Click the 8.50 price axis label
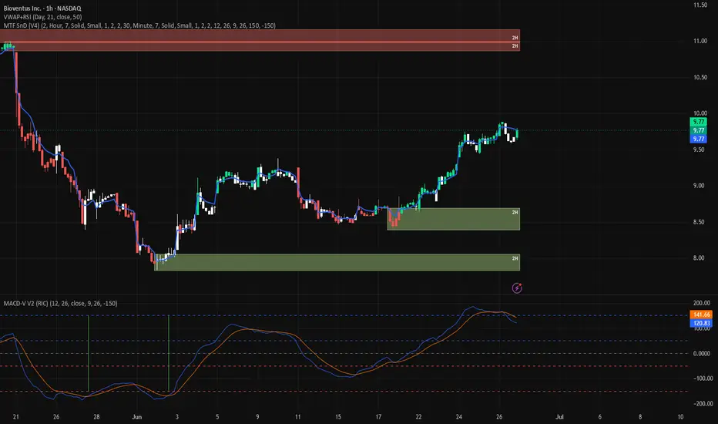 pyautogui.click(x=699, y=222)
